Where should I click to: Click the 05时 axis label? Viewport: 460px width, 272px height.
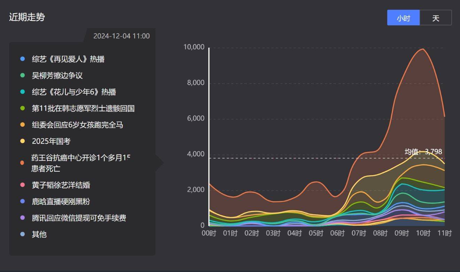pyautogui.click(x=316, y=233)
